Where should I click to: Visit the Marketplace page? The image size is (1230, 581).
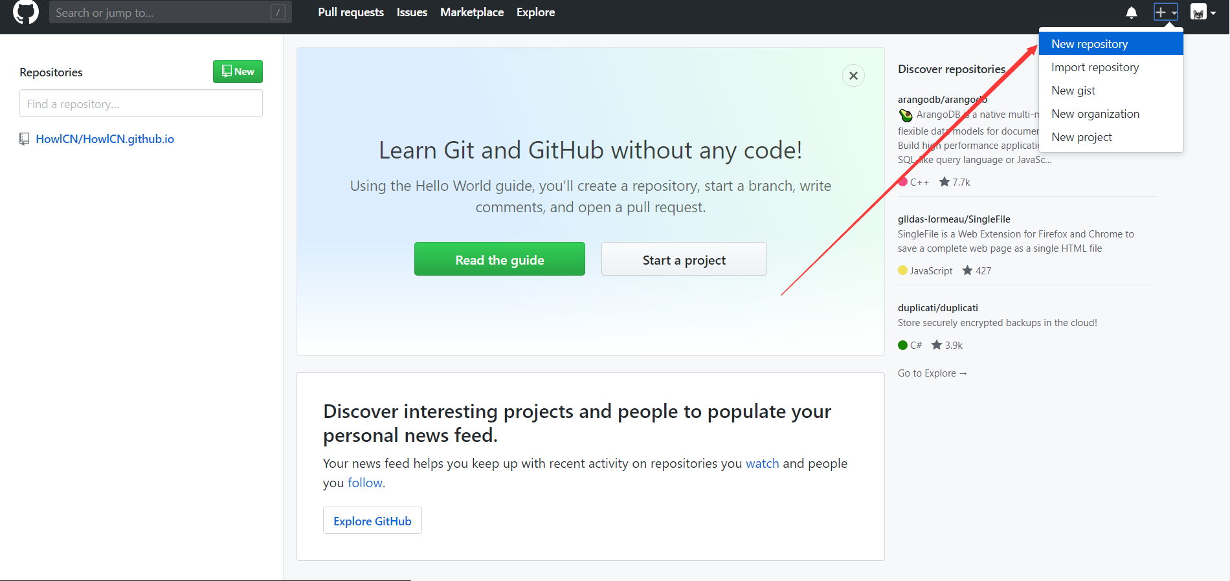tap(472, 12)
